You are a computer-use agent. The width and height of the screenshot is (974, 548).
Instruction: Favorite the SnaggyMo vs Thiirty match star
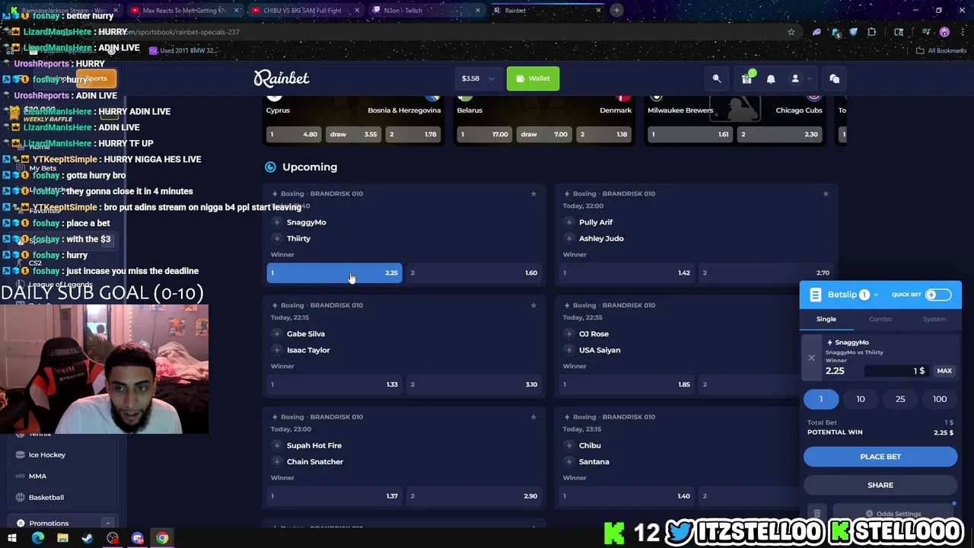click(533, 193)
